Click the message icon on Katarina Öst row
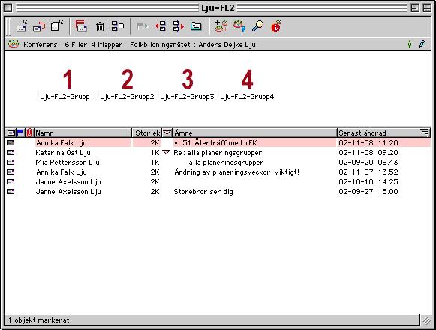The image size is (436, 330). pyautogui.click(x=11, y=153)
